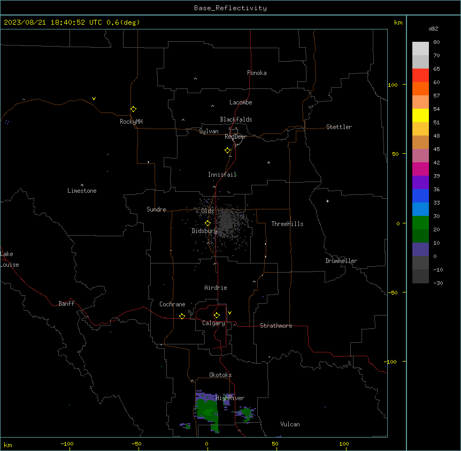Click the ThreeHills label
Viewport: 461px width, 451px height.
[x=287, y=224]
